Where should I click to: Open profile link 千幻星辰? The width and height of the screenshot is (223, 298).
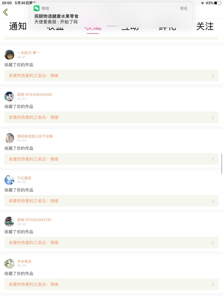pyautogui.click(x=24, y=178)
